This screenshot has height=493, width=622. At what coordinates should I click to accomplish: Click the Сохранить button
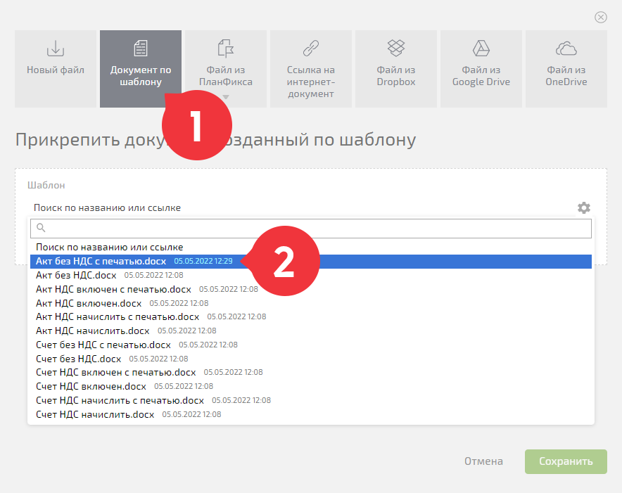(x=566, y=461)
